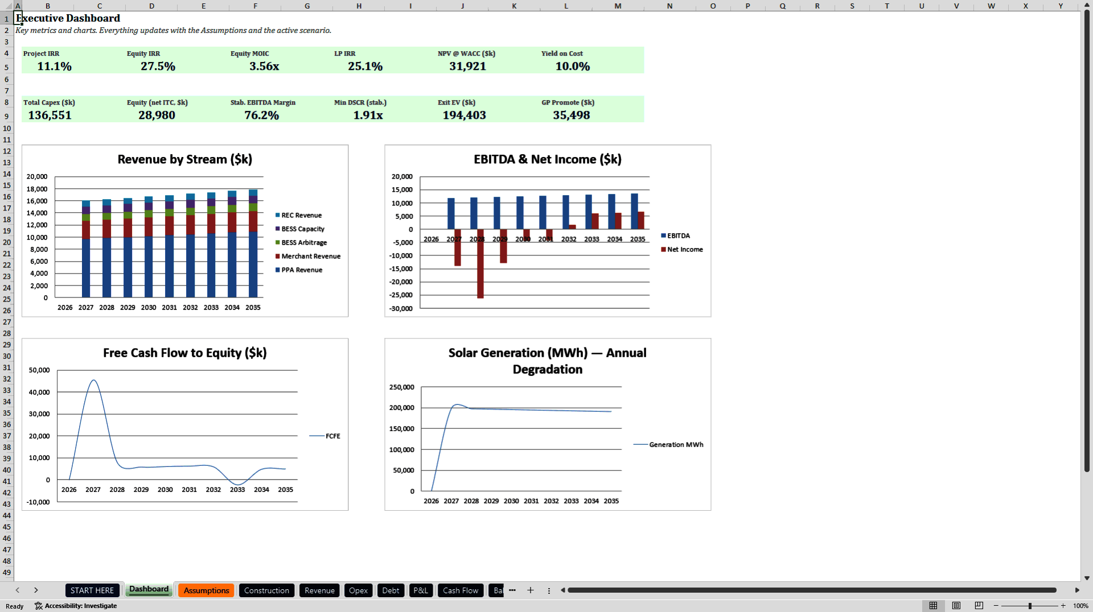Image resolution: width=1093 pixels, height=612 pixels.
Task: Open the Opex sheet tab
Action: pyautogui.click(x=358, y=590)
